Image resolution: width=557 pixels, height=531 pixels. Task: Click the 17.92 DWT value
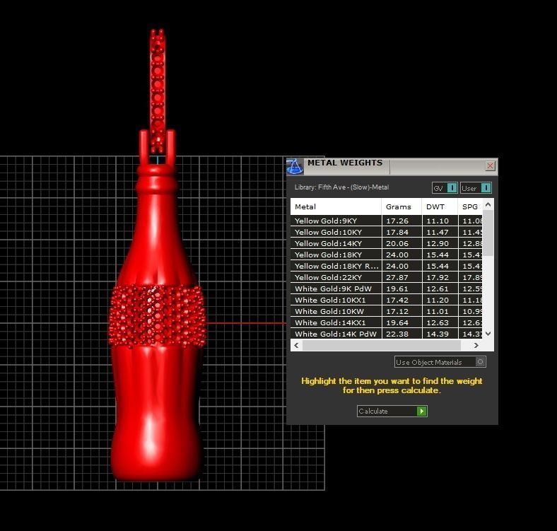pos(438,278)
